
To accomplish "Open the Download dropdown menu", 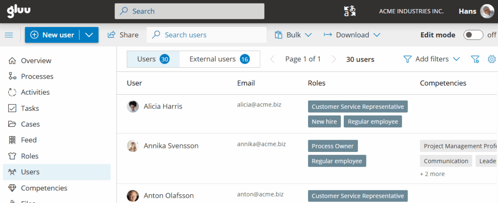I will pos(352,35).
